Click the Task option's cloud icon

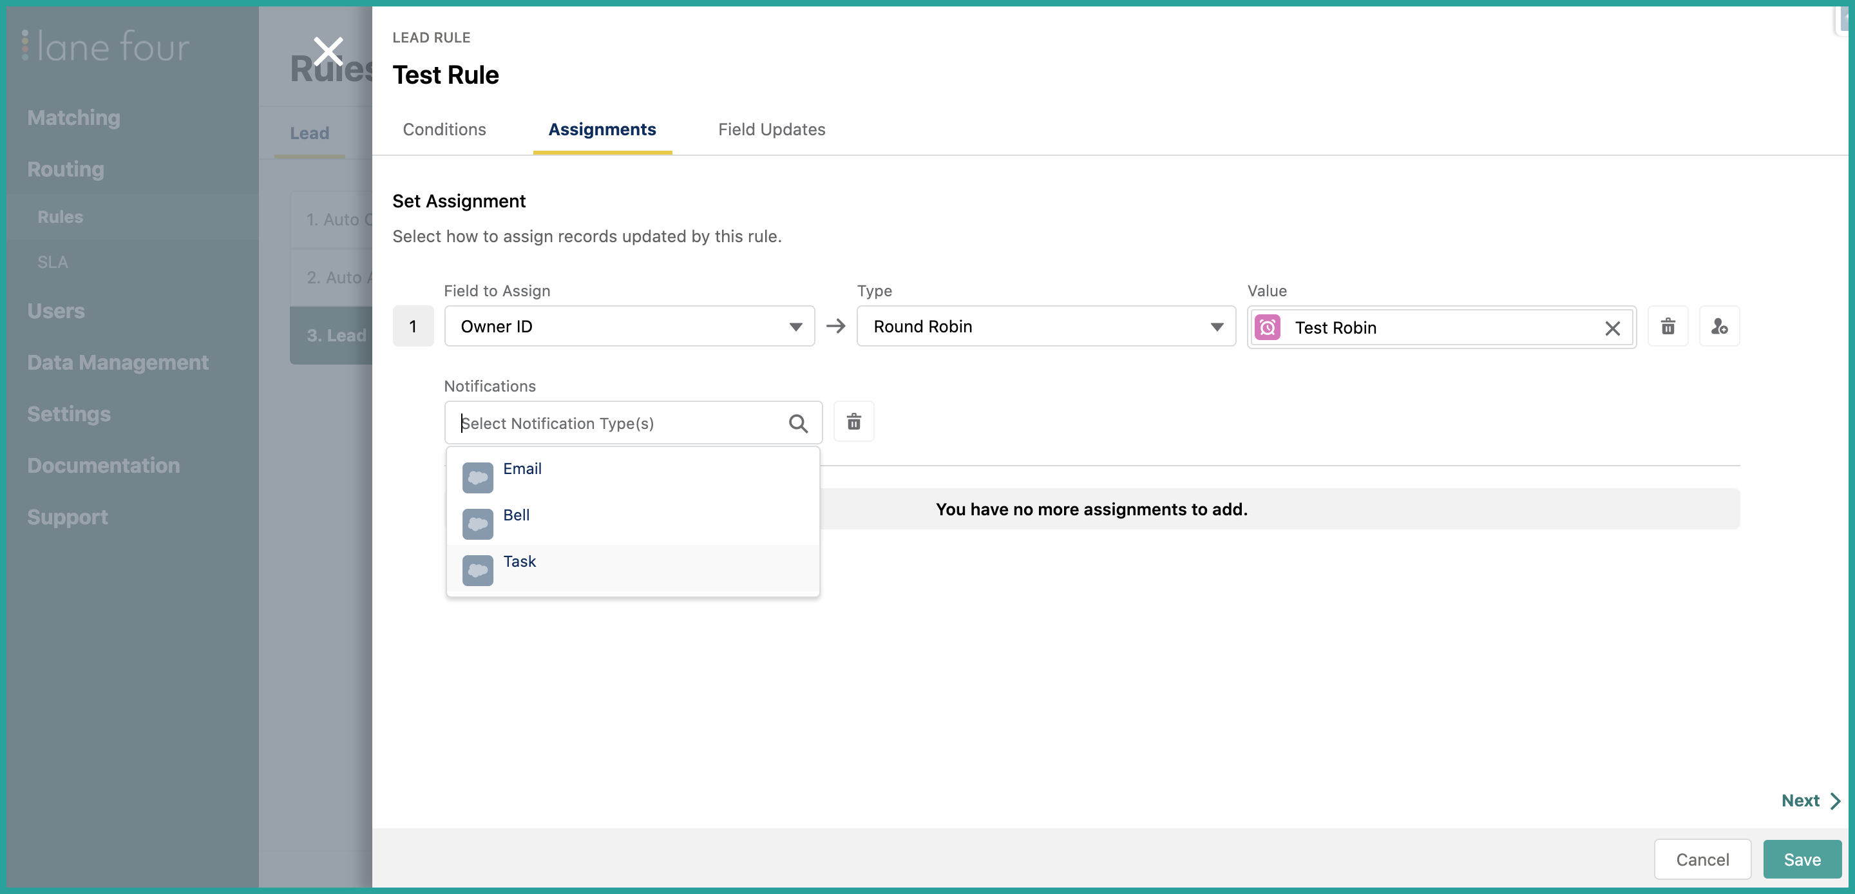point(477,571)
